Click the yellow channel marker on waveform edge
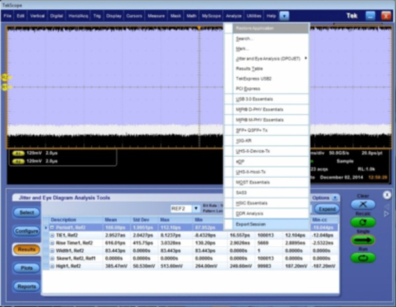The image size is (396, 307). [6, 78]
